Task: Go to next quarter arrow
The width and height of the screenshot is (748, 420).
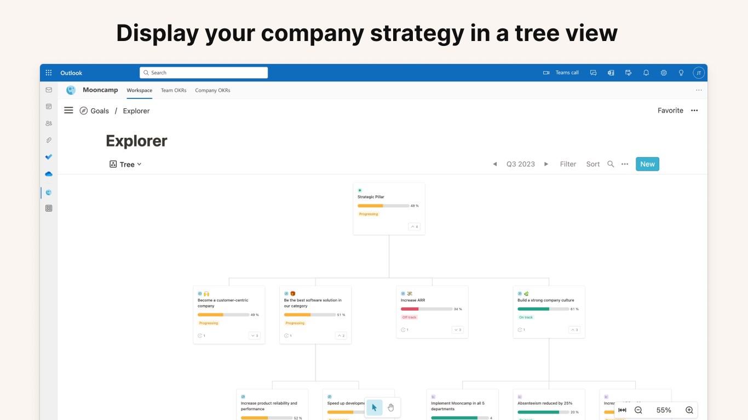Action: click(546, 164)
